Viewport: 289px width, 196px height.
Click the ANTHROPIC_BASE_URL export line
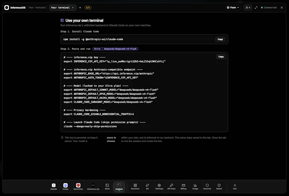(109, 74)
